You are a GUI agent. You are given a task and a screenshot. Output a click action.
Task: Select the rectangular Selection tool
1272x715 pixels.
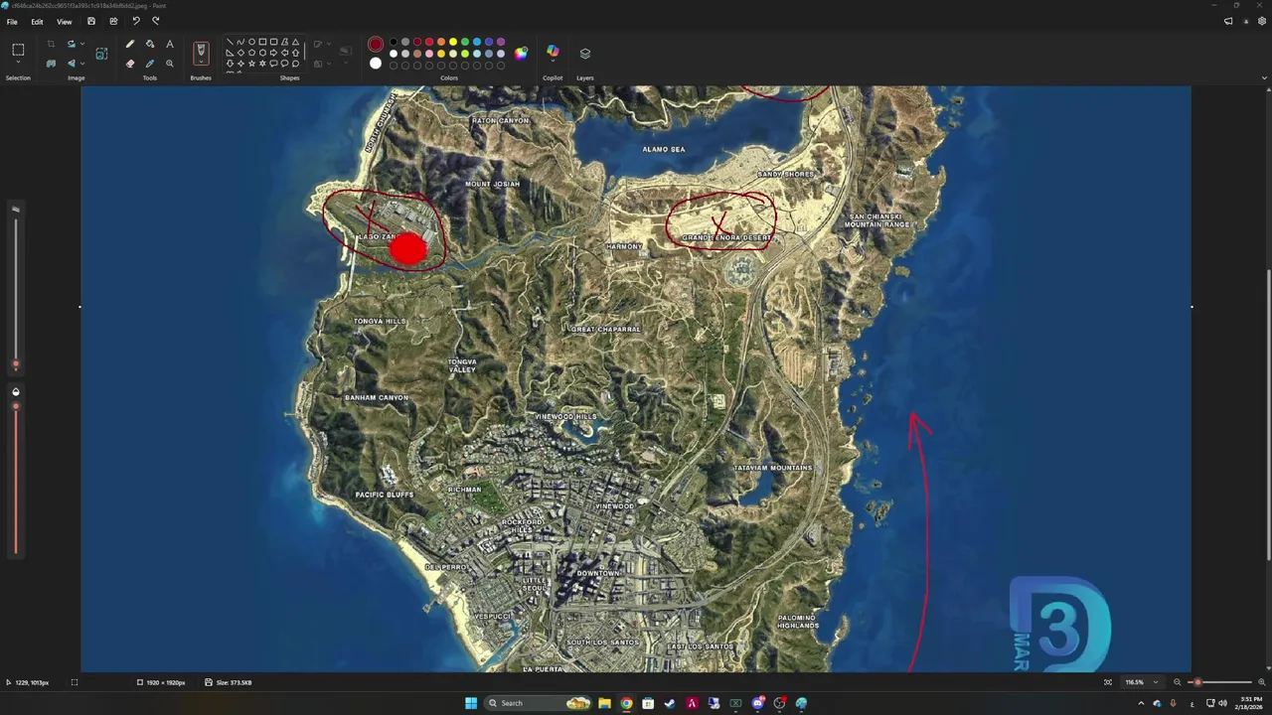tap(18, 50)
